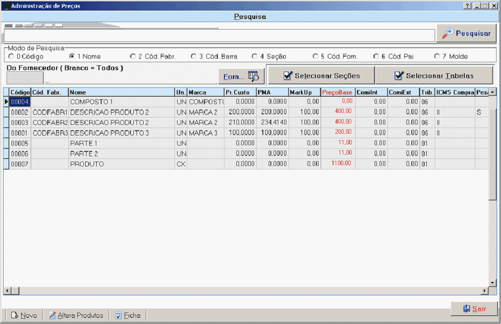Sort by the PreçoBase column header
501x324 pixels.
click(338, 92)
